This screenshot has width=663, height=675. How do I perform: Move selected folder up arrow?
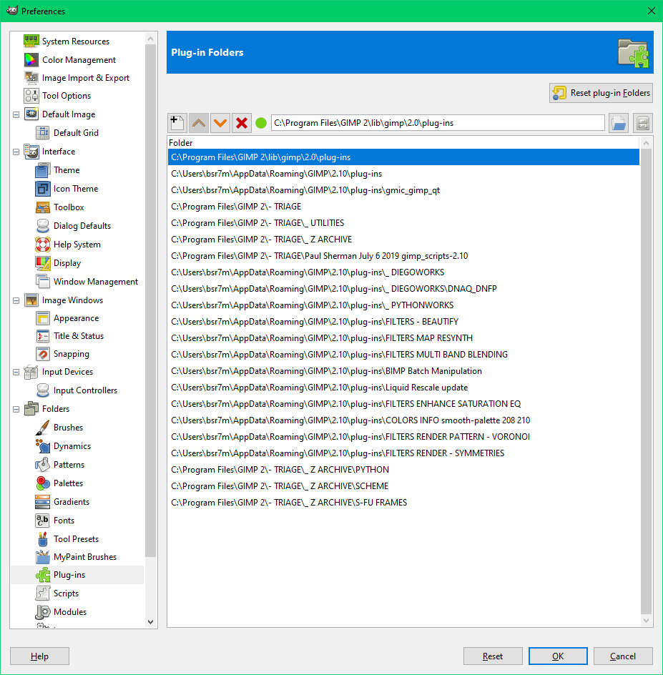click(198, 123)
